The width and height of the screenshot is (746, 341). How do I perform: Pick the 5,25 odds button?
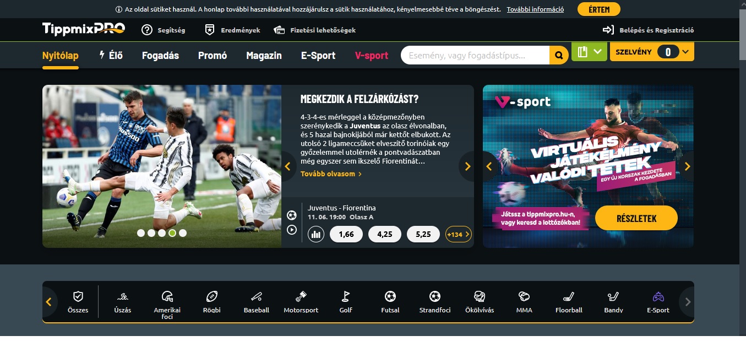tap(423, 234)
